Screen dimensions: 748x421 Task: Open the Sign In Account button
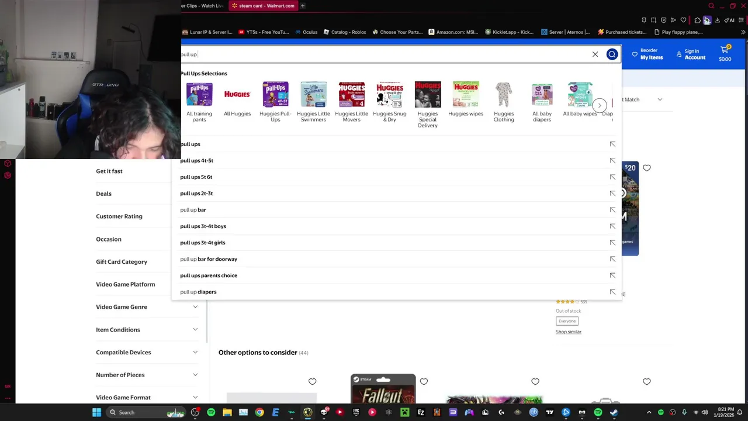click(x=691, y=54)
